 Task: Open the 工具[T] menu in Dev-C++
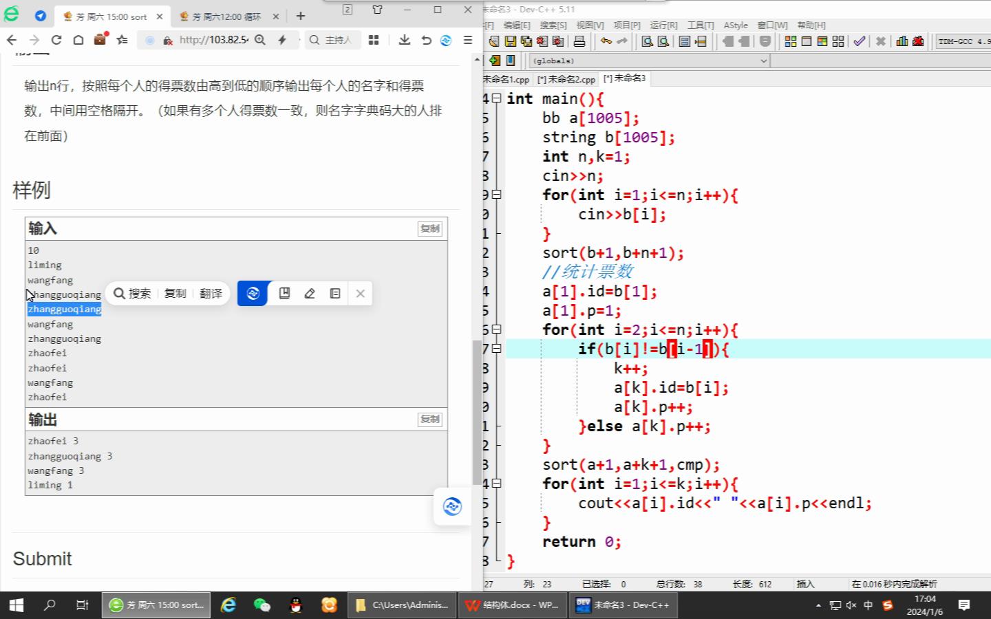tap(701, 25)
